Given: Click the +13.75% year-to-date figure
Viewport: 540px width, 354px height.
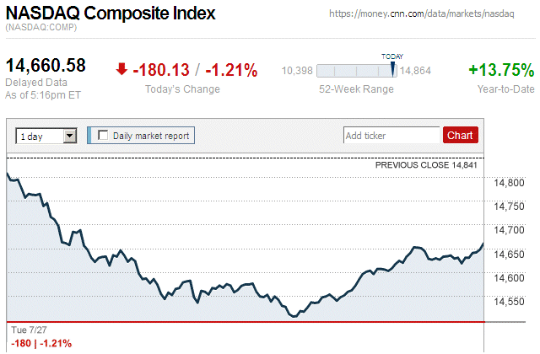Looking at the screenshot, I should (501, 71).
